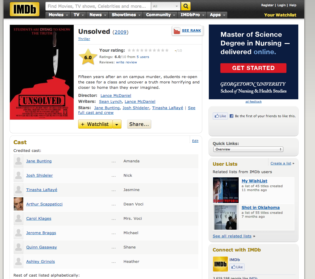
Task: Click the Help link
Action: pos(293,5)
